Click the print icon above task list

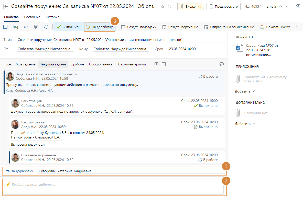pos(222,64)
